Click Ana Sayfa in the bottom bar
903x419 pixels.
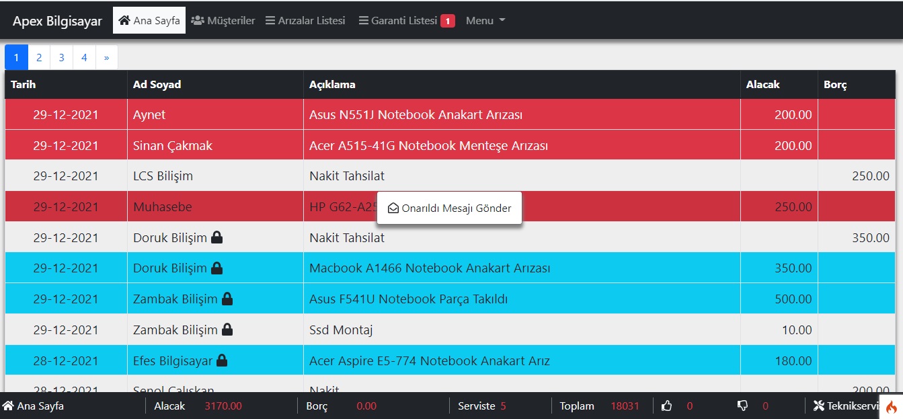[x=34, y=406]
